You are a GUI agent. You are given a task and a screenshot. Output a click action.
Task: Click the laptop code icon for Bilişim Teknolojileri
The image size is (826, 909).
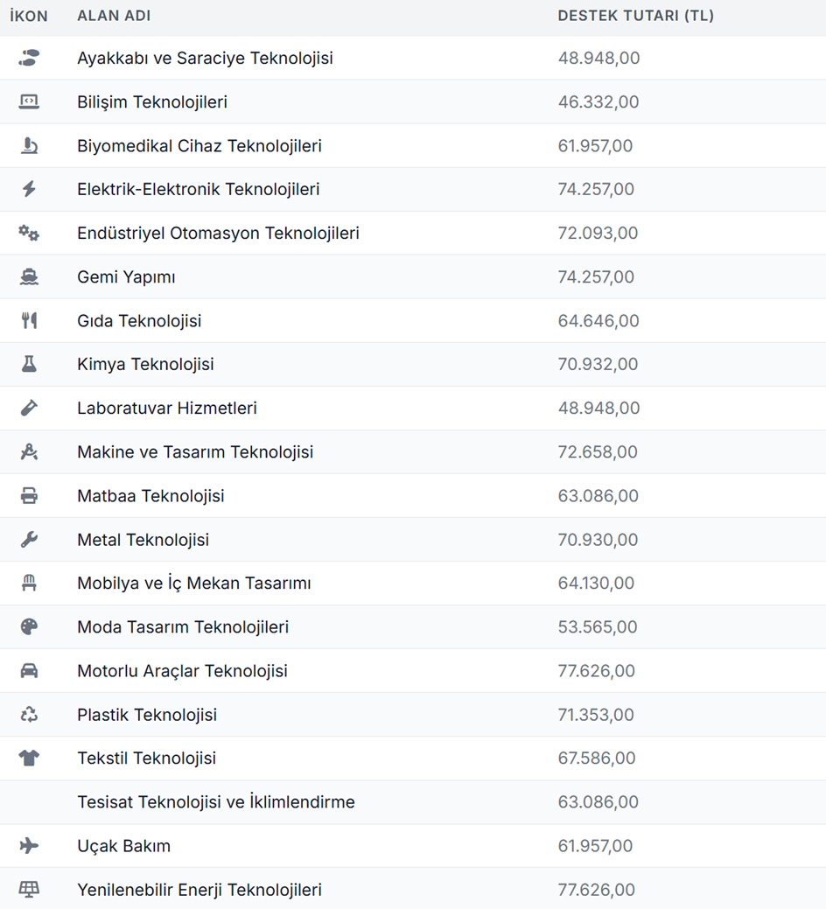(29, 102)
